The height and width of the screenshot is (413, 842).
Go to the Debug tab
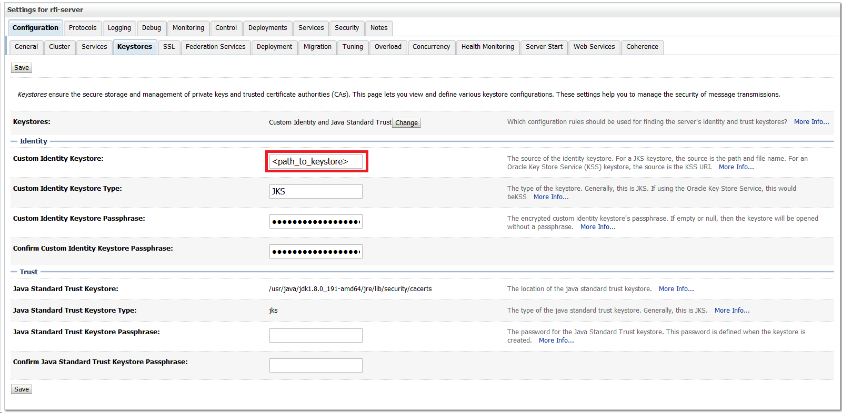(x=152, y=28)
